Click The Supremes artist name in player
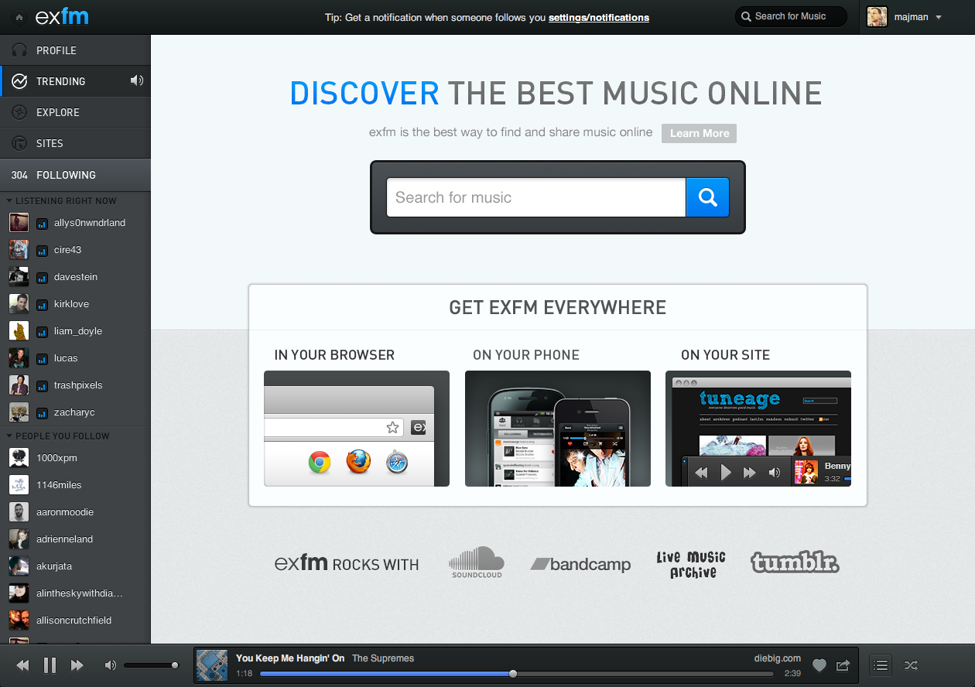975x687 pixels. click(x=383, y=658)
